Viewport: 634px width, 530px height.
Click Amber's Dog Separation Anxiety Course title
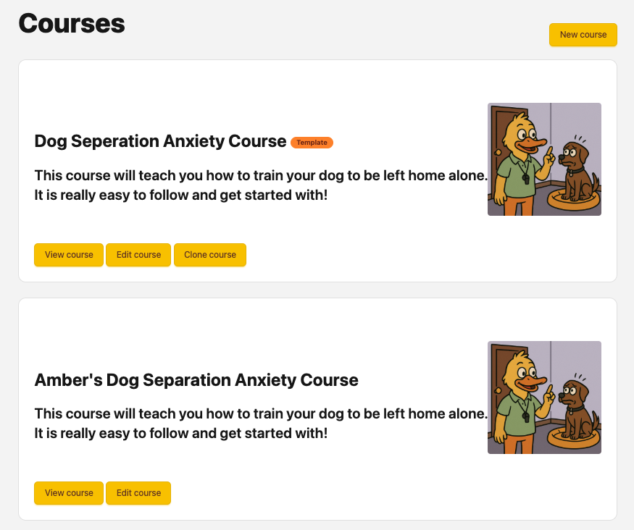pos(196,379)
